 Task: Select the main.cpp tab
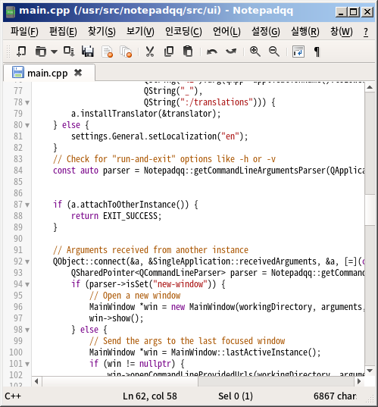pyautogui.click(x=48, y=73)
